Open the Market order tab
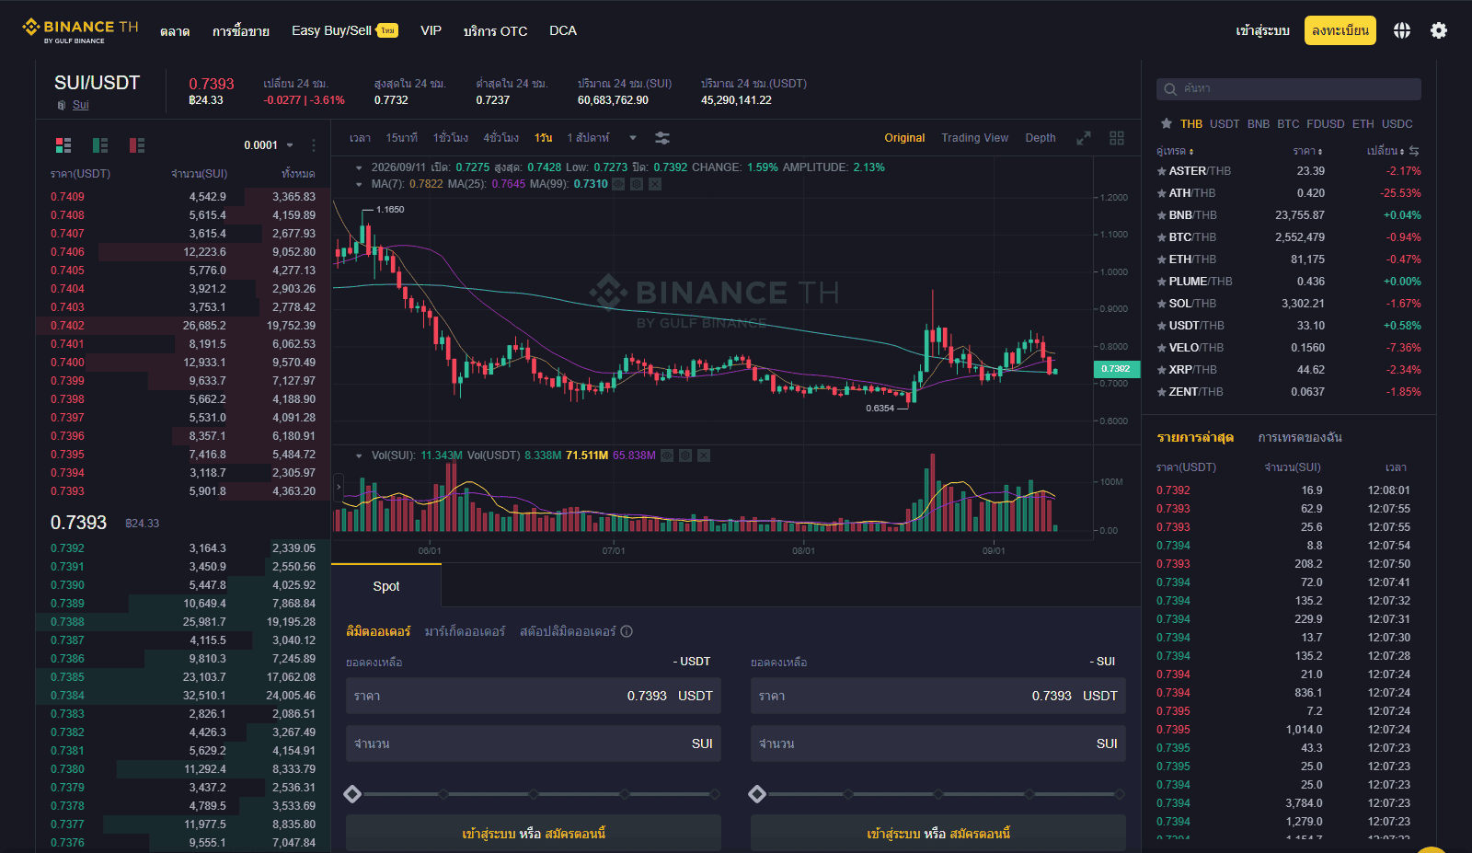Screen dimensions: 1472x853 pos(465,631)
